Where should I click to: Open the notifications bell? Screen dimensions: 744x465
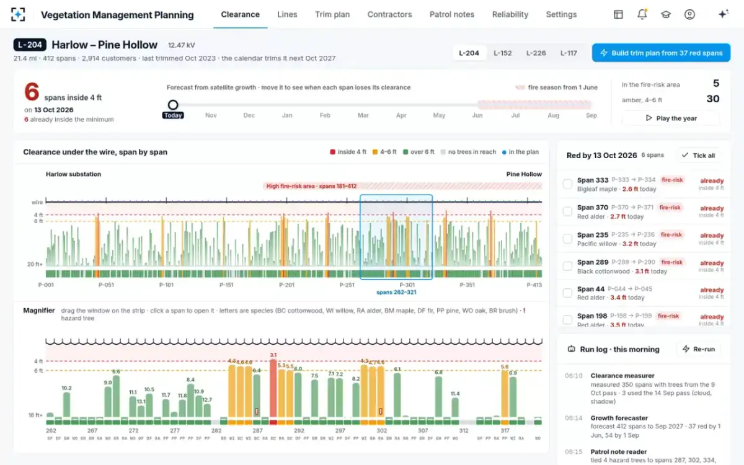point(642,14)
